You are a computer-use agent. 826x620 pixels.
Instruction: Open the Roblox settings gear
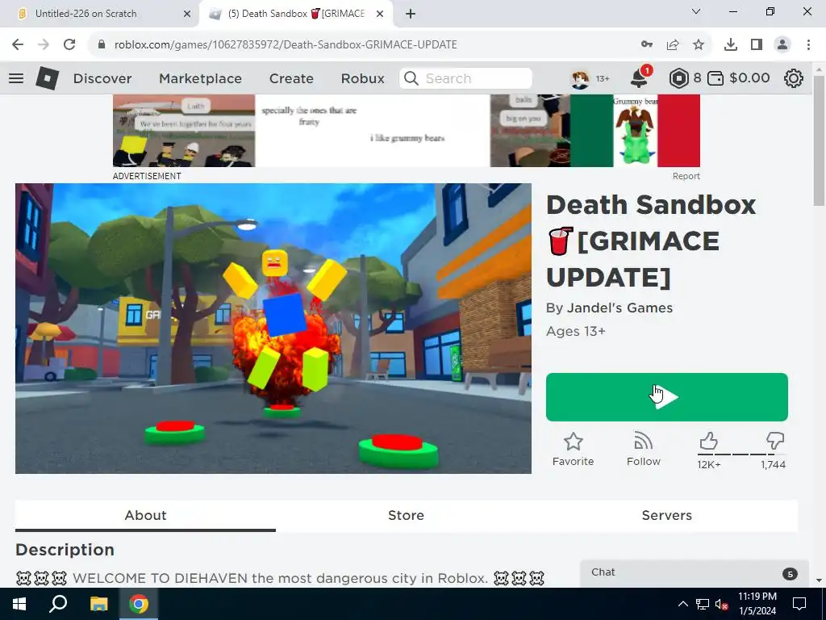pos(794,78)
